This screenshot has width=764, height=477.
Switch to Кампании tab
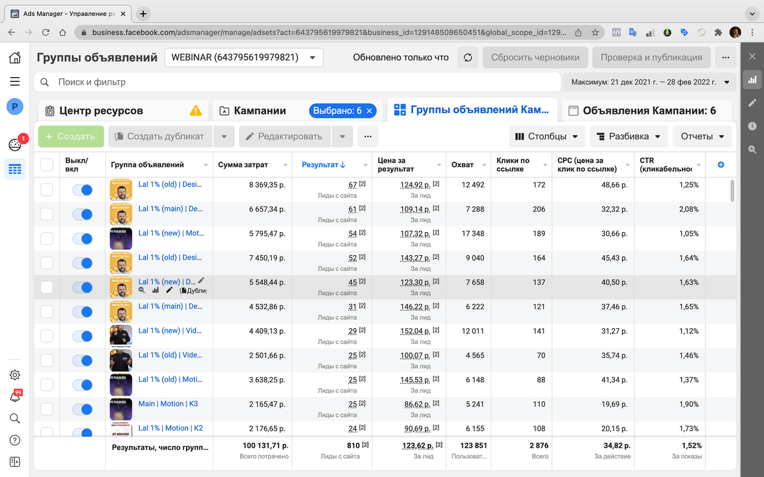point(298,111)
